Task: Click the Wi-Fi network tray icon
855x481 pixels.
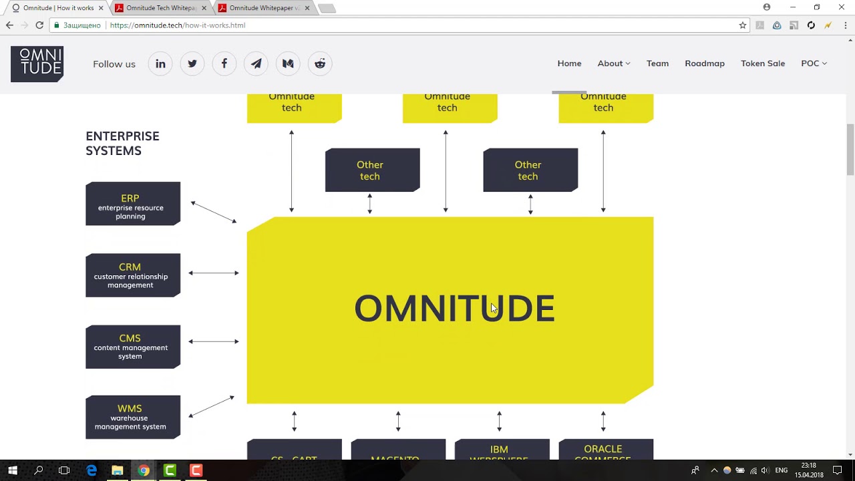Action: coord(753,470)
